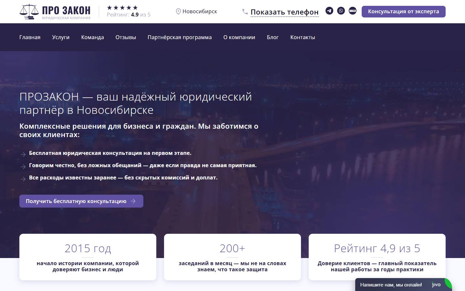Image resolution: width=465 pixels, height=291 pixels.
Task: Open the WhatsApp messenger icon
Action: [341, 11]
